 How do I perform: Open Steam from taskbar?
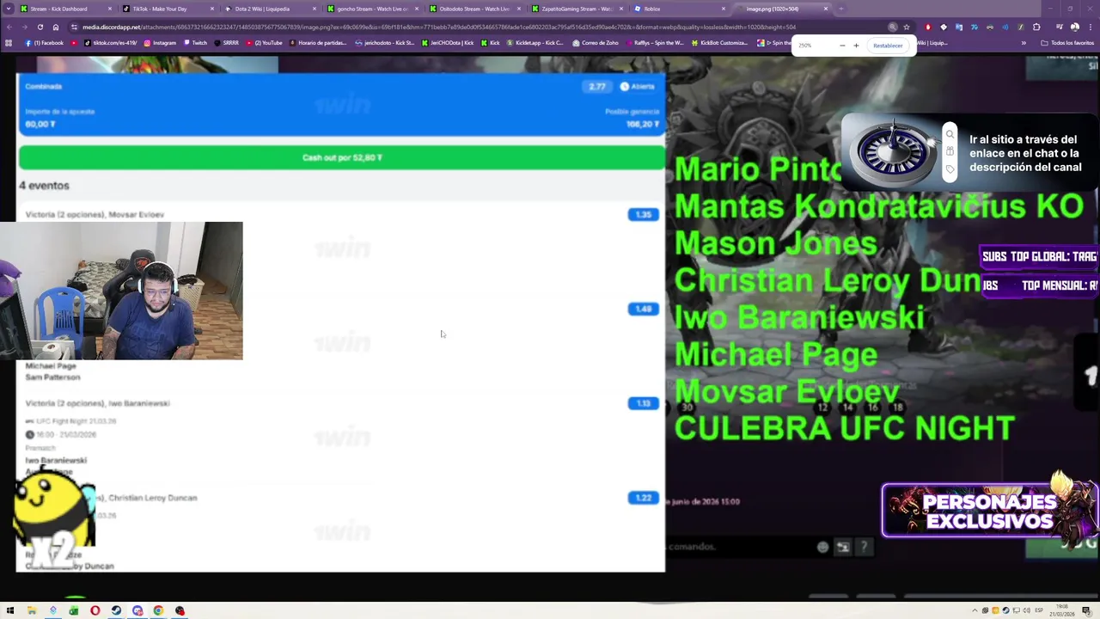pyautogui.click(x=116, y=610)
